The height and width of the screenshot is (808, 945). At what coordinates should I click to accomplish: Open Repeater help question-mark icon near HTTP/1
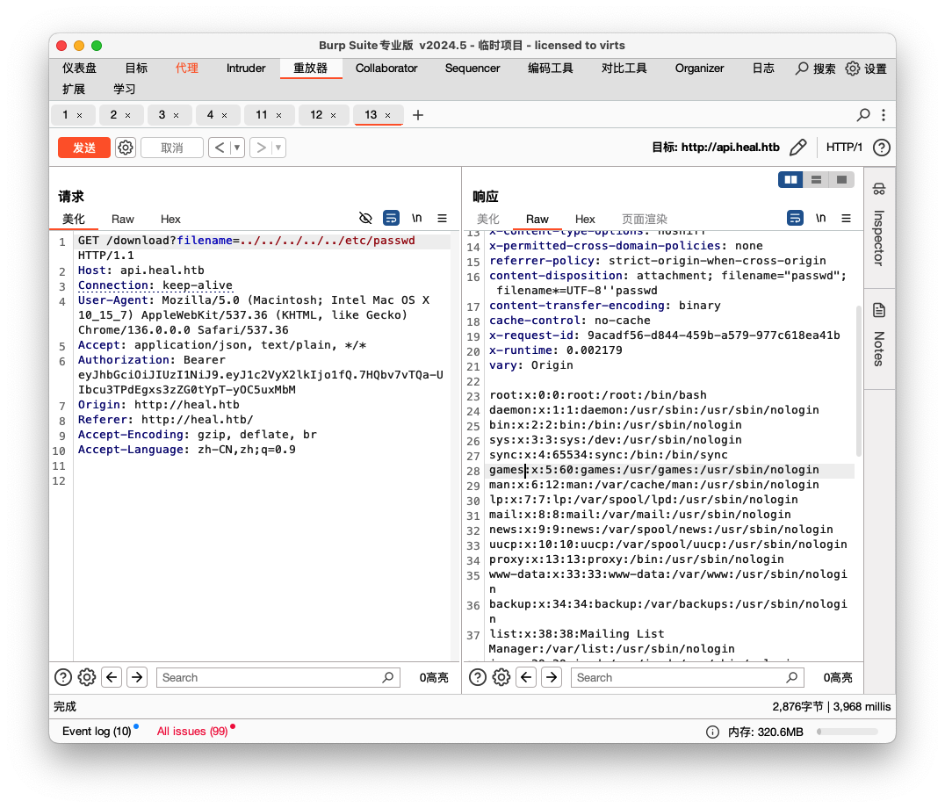(x=881, y=148)
